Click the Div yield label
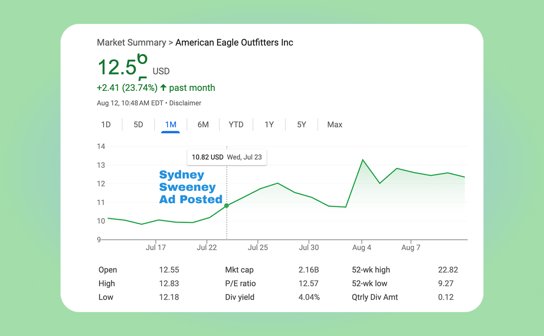The width and height of the screenshot is (544, 336). [x=240, y=297]
